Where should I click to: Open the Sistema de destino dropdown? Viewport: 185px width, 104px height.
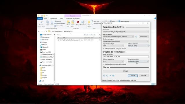[138, 46]
